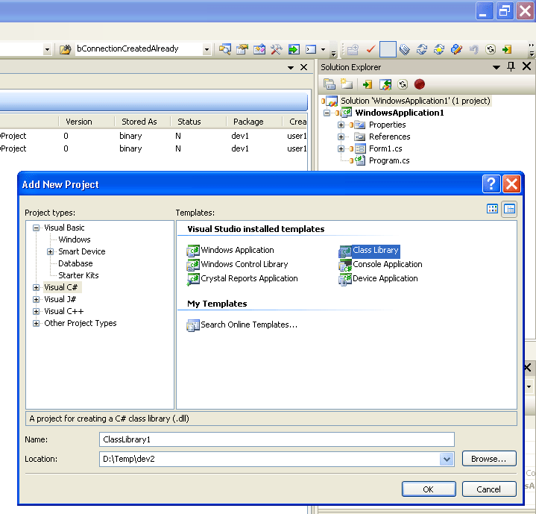Screen dimensions: 536x514
Task: Close the Solution Explorer panel
Action: [527, 66]
